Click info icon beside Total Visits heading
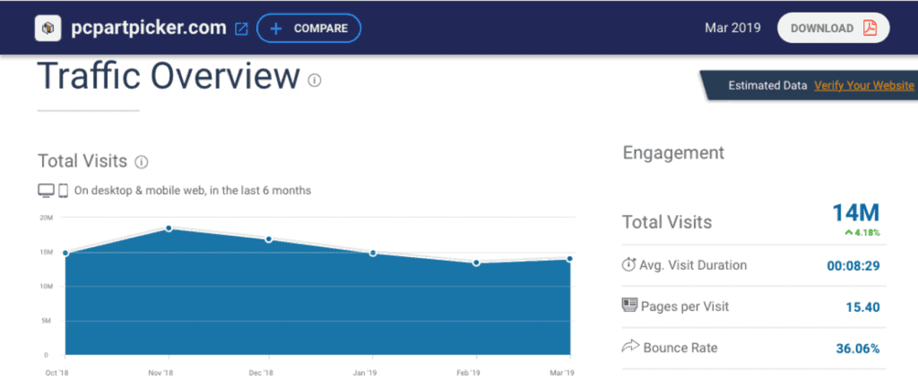Image resolution: width=918 pixels, height=387 pixels. pos(142,161)
